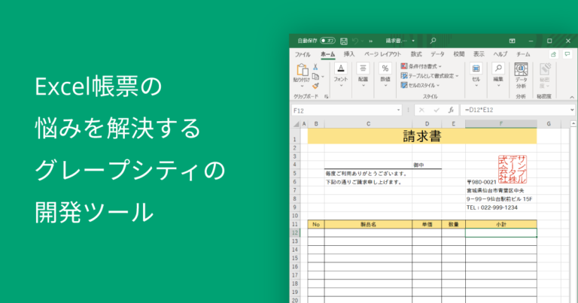Expand the 貼り付け paste options arrow
The width and height of the screenshot is (578, 303).
coord(302,86)
